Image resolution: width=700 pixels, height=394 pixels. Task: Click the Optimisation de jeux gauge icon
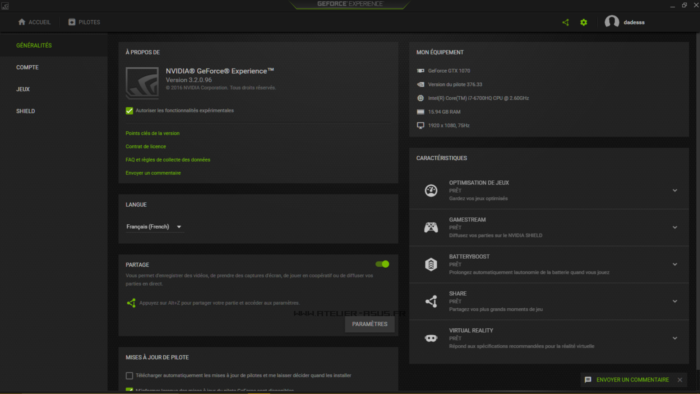click(x=431, y=190)
